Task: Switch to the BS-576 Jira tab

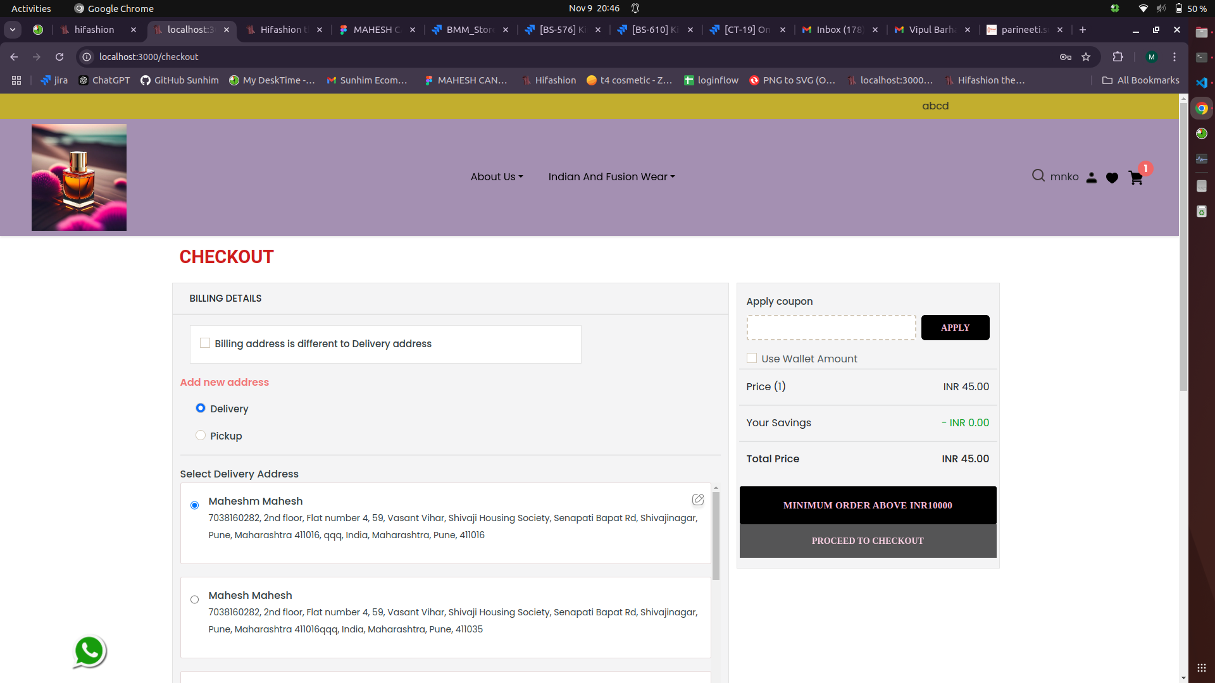Action: pyautogui.click(x=563, y=30)
